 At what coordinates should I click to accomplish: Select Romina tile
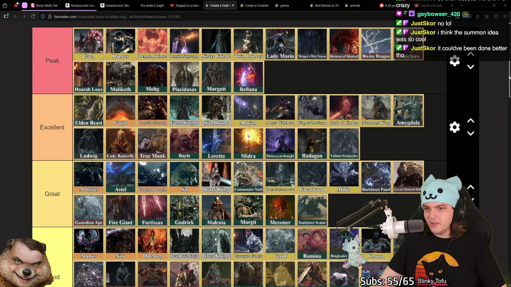coord(312,244)
